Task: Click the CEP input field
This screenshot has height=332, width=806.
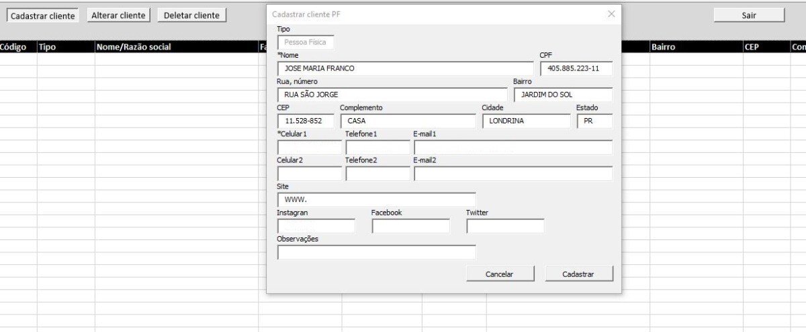Action: (x=306, y=121)
